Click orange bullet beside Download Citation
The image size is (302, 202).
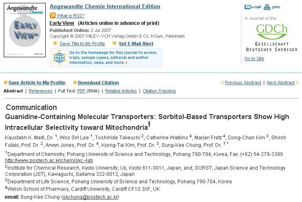click(75, 83)
